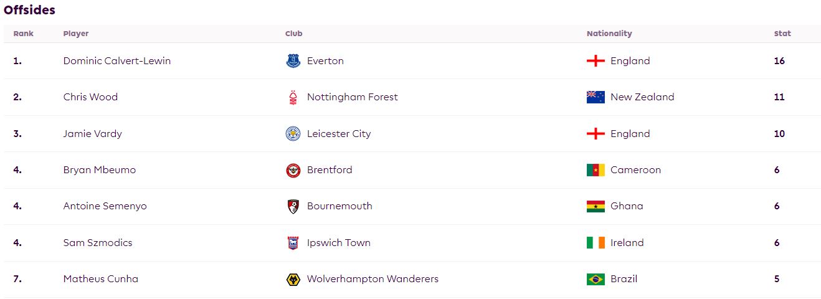The width and height of the screenshot is (821, 299).
Task: Select the Jamie Vardy player link
Action: pyautogui.click(x=93, y=134)
